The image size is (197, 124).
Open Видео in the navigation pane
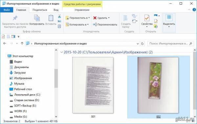16,62
